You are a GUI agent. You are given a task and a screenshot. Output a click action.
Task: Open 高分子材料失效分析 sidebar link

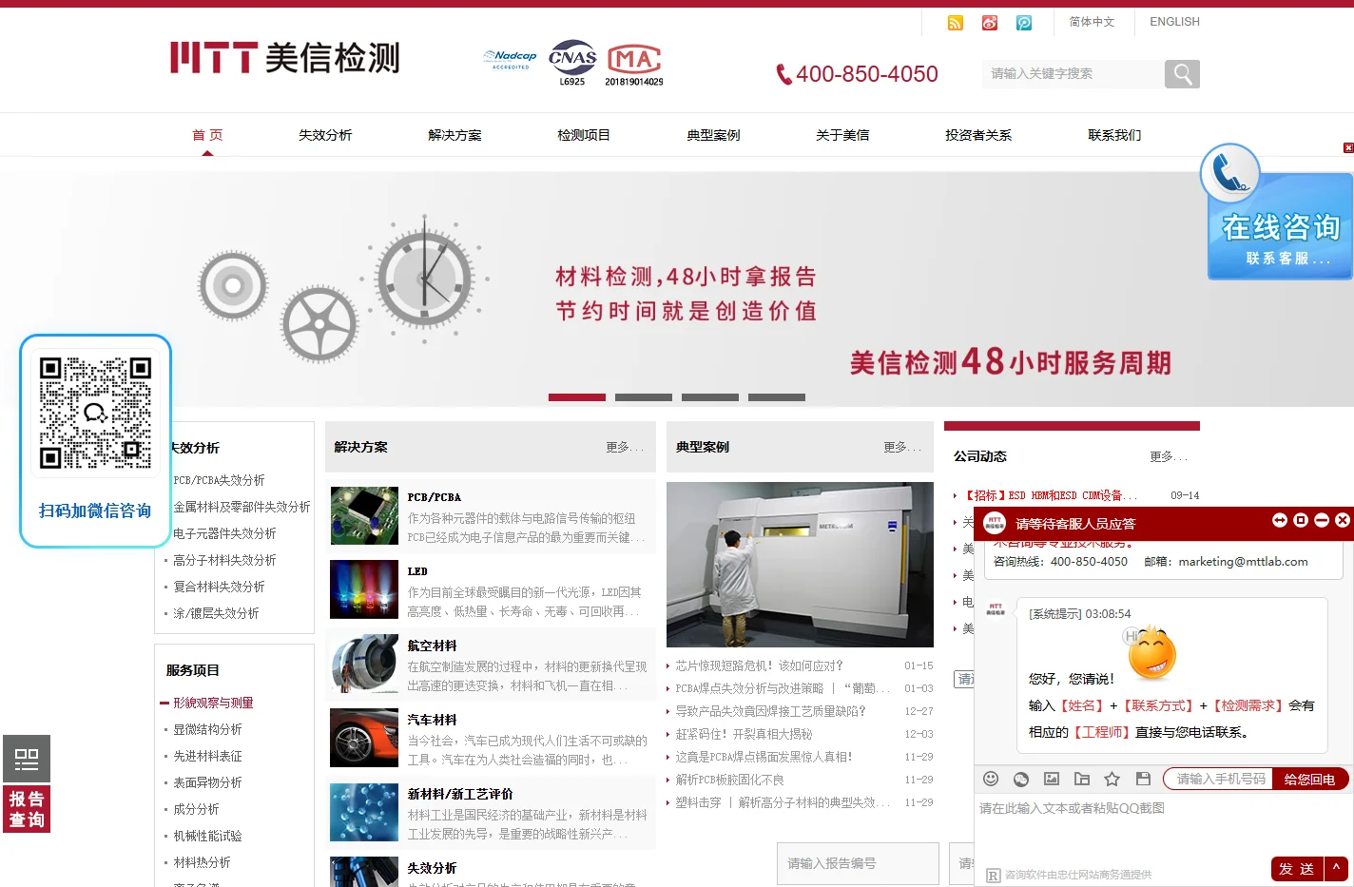pos(224,560)
